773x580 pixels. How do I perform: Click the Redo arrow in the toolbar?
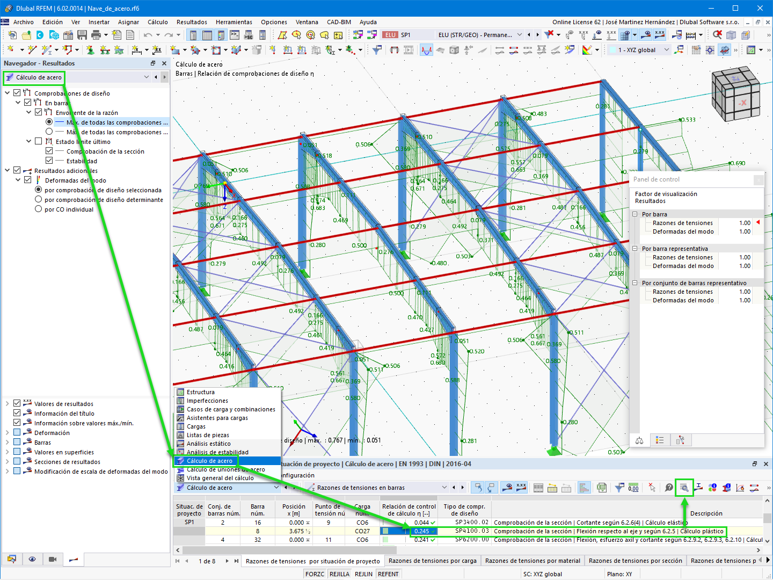(169, 35)
